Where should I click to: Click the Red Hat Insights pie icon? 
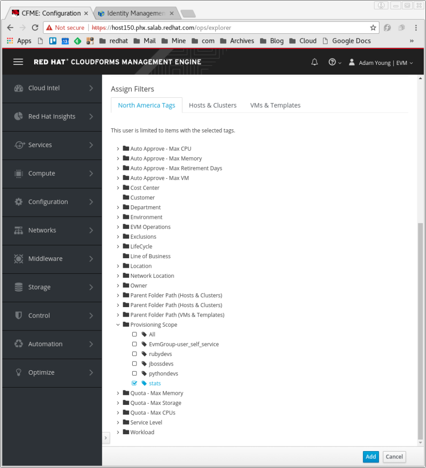(18, 117)
